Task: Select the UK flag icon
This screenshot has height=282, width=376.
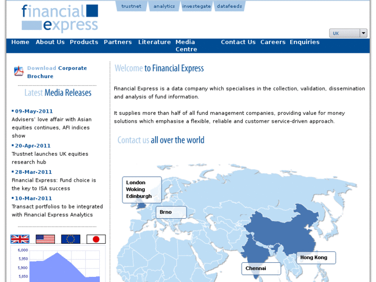Action: click(20, 239)
